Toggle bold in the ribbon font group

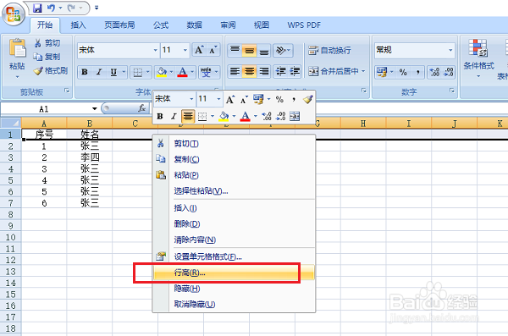click(x=85, y=72)
